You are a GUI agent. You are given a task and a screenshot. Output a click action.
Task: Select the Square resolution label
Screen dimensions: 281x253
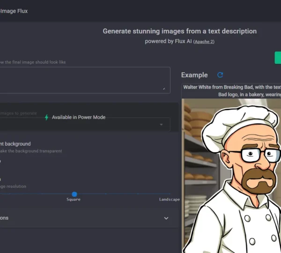pos(74,200)
